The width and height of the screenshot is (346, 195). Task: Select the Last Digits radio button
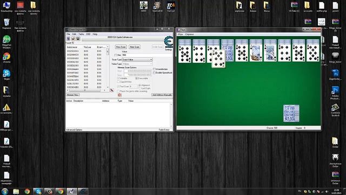[139, 88]
